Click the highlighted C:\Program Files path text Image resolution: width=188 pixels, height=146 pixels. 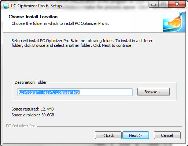pos(49,92)
